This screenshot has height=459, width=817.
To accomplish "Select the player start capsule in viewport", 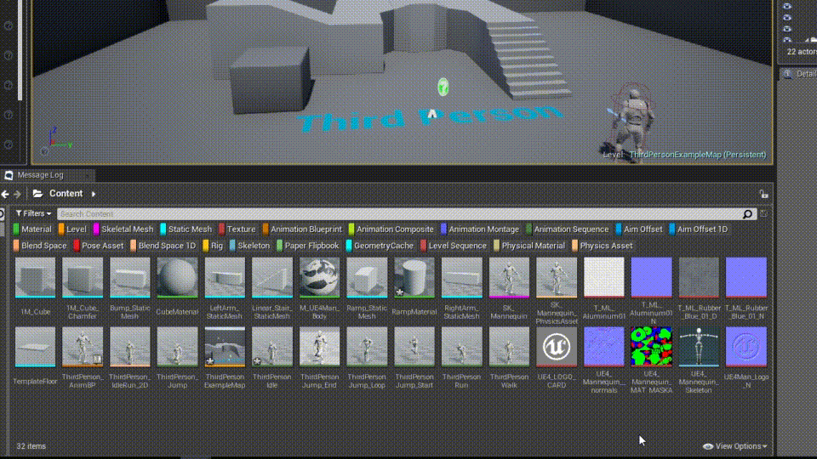I will pos(443,87).
